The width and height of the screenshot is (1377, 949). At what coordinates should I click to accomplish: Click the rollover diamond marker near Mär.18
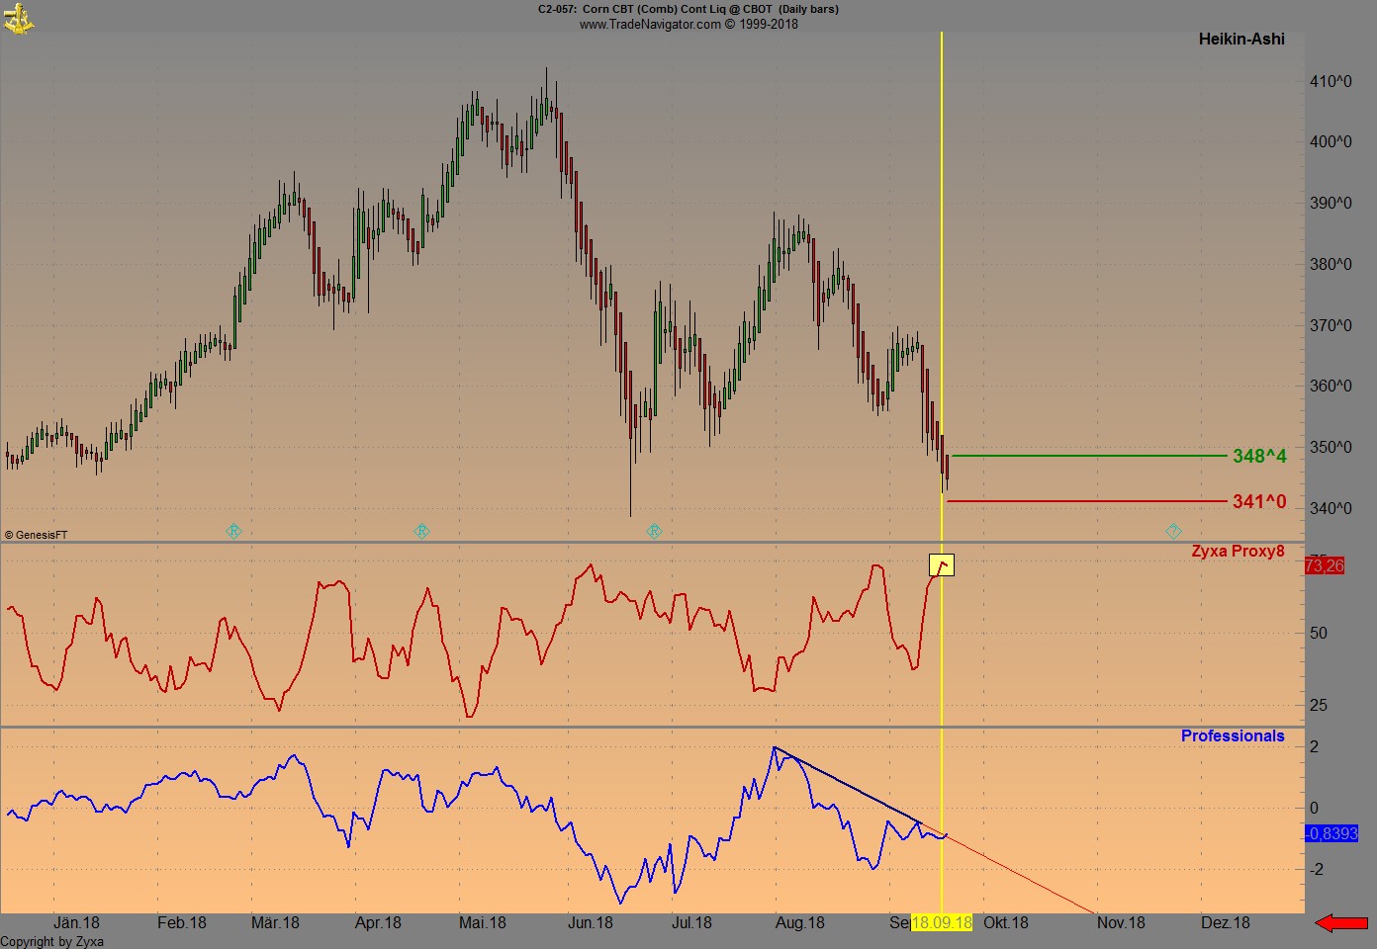click(x=233, y=531)
